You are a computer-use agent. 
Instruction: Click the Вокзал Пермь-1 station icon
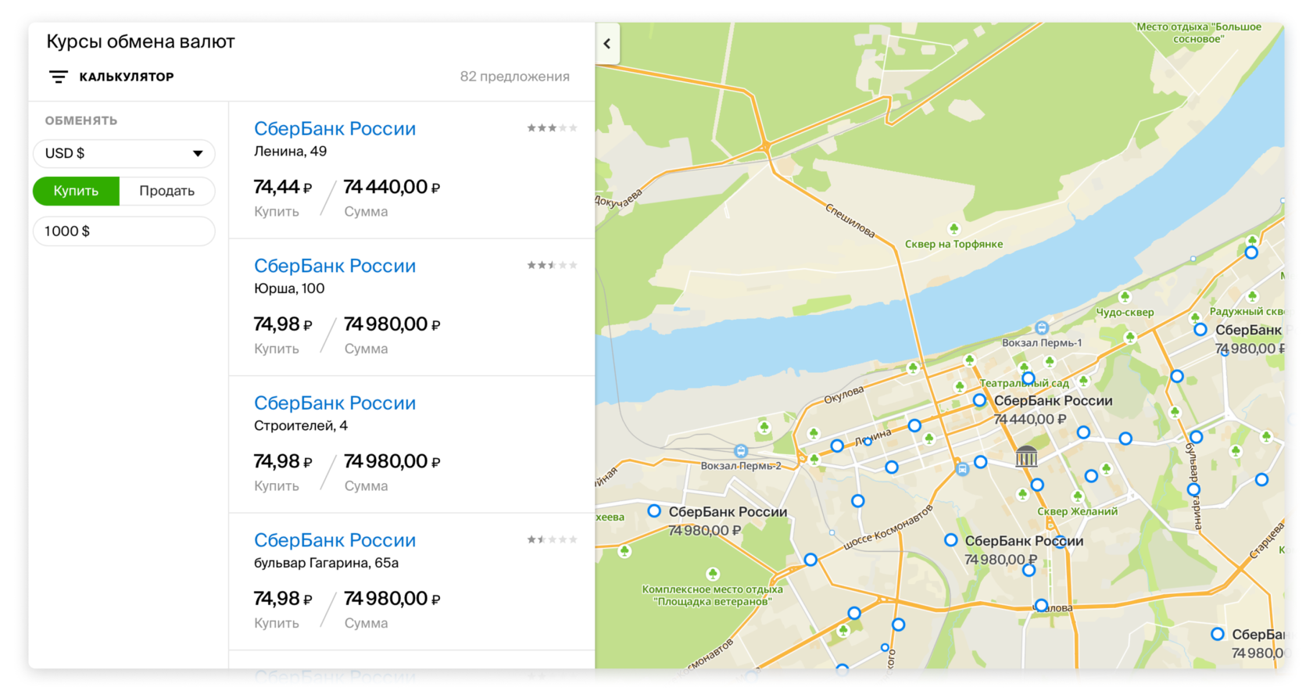(1041, 328)
